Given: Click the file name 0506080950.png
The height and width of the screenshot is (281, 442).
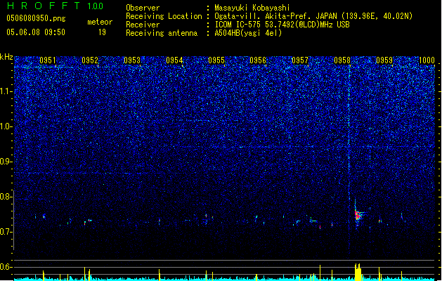Looking at the screenshot, I should pyautogui.click(x=36, y=18).
